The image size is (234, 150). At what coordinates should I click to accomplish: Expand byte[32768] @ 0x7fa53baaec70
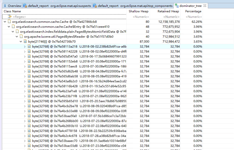pyautogui.click(x=25, y=141)
